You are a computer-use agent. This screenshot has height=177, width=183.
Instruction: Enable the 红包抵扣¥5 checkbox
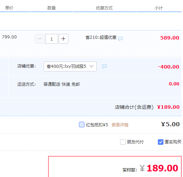pos(82,125)
